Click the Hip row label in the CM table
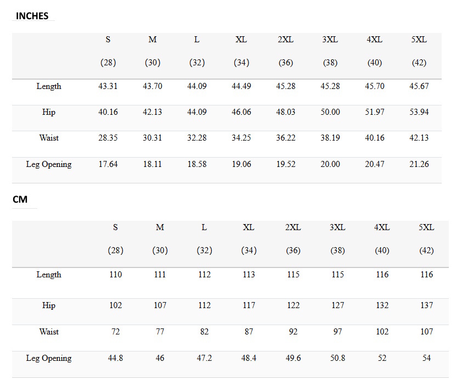 click(x=49, y=305)
